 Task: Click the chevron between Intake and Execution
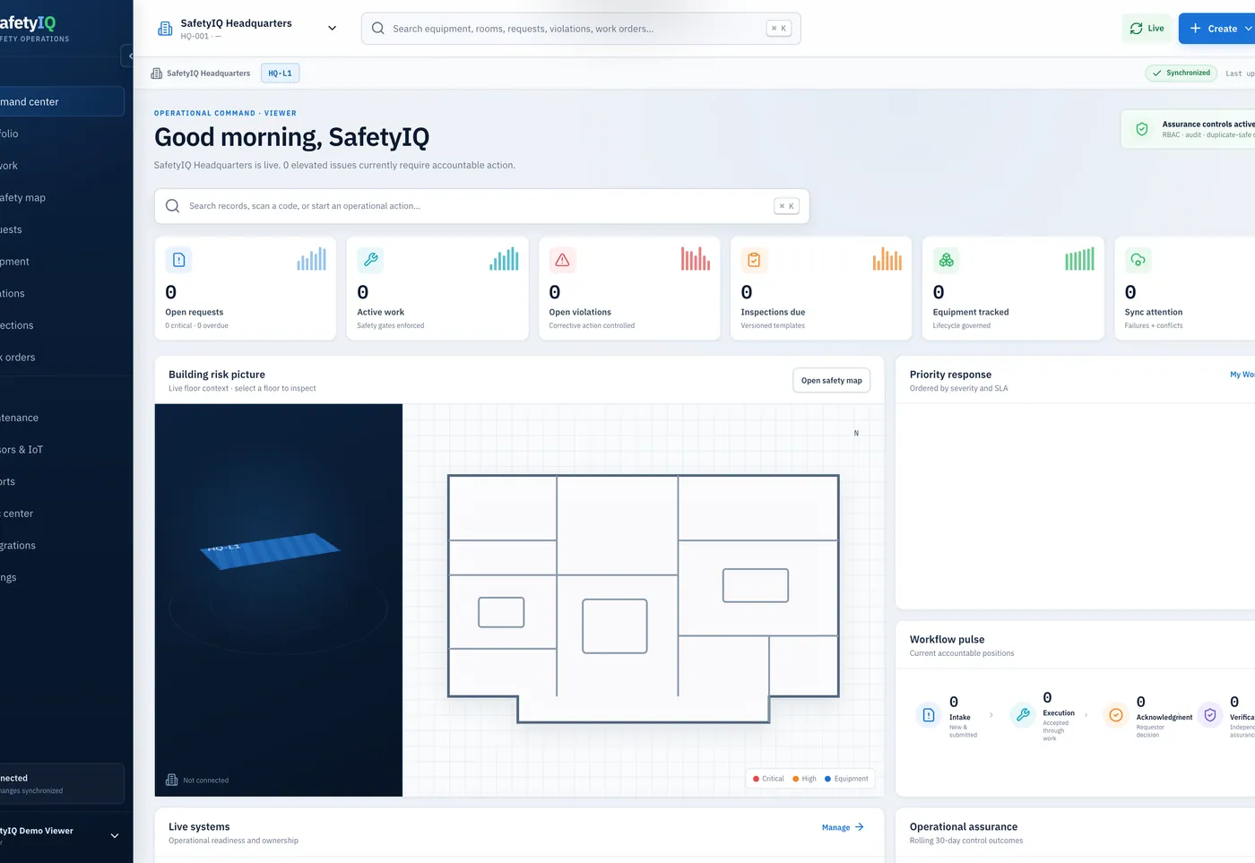point(991,715)
